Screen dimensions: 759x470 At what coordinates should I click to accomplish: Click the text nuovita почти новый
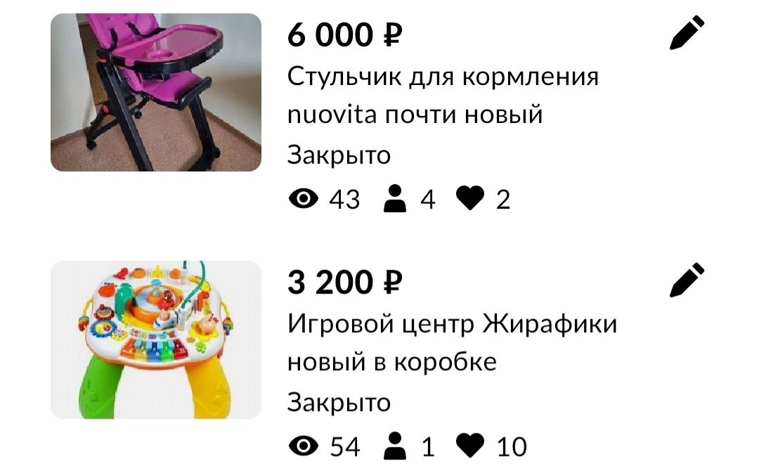pos(415,115)
